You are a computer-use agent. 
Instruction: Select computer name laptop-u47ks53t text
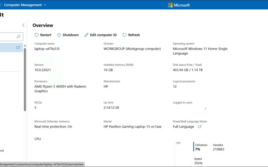coord(47,49)
